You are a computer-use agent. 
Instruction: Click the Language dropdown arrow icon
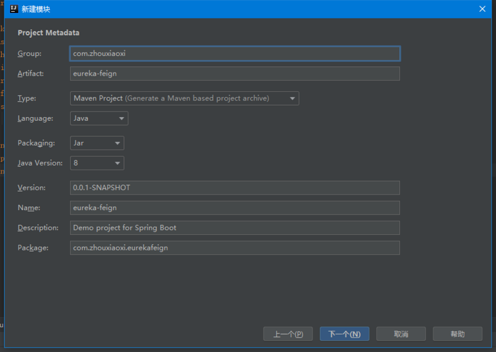pyautogui.click(x=122, y=118)
